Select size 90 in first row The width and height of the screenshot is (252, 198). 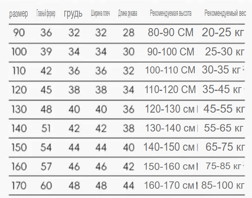click(19, 33)
